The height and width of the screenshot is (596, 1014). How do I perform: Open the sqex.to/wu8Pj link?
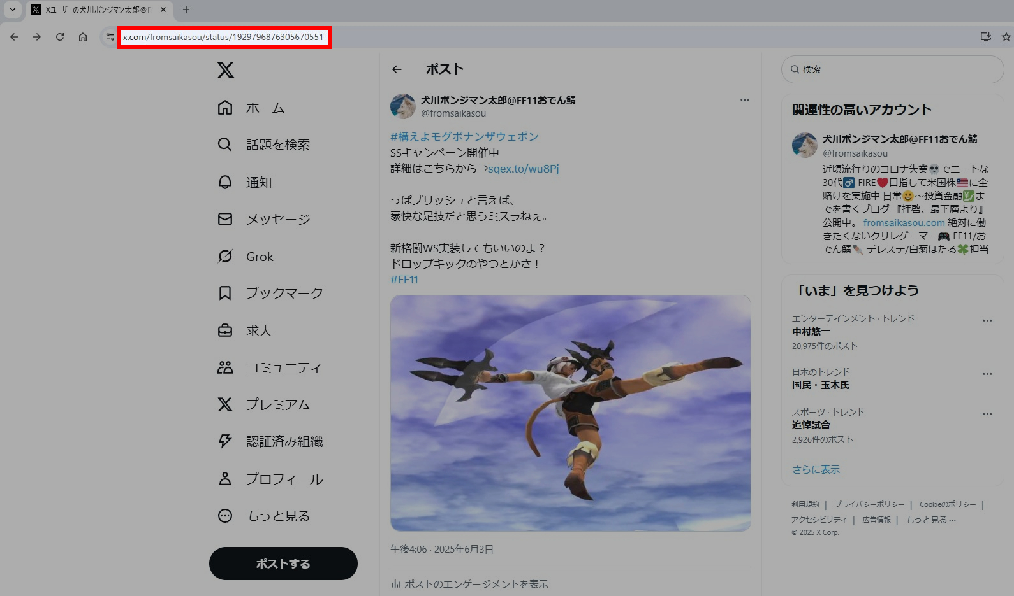524,169
